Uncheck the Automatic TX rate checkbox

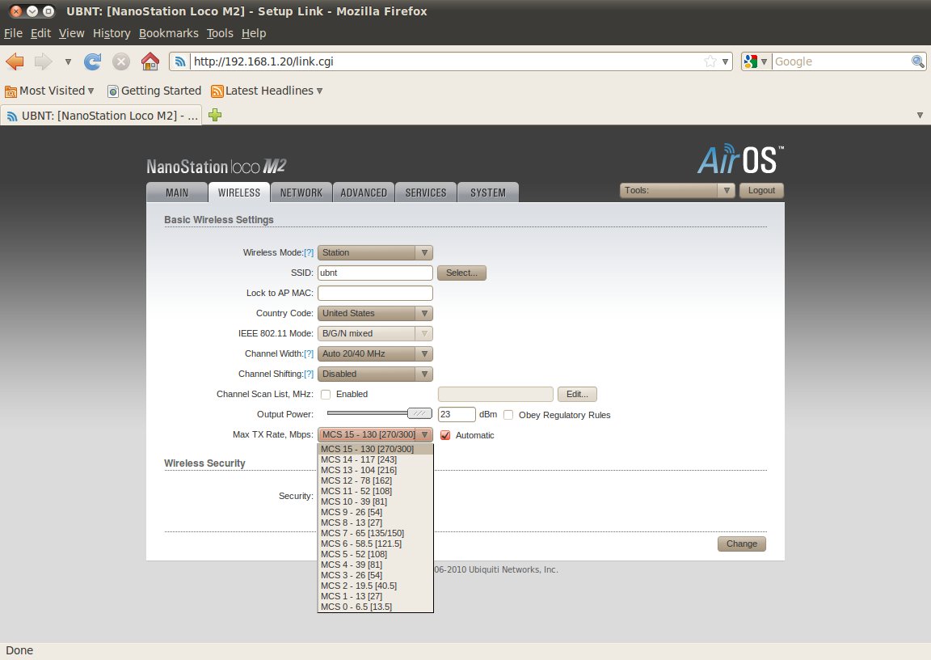[x=445, y=435]
